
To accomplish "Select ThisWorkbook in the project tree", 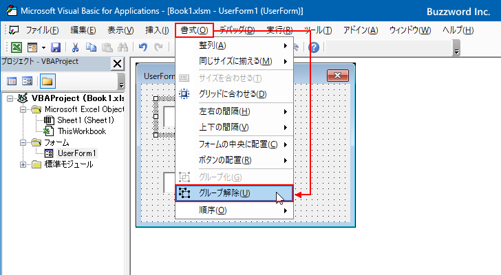I will point(82,131).
